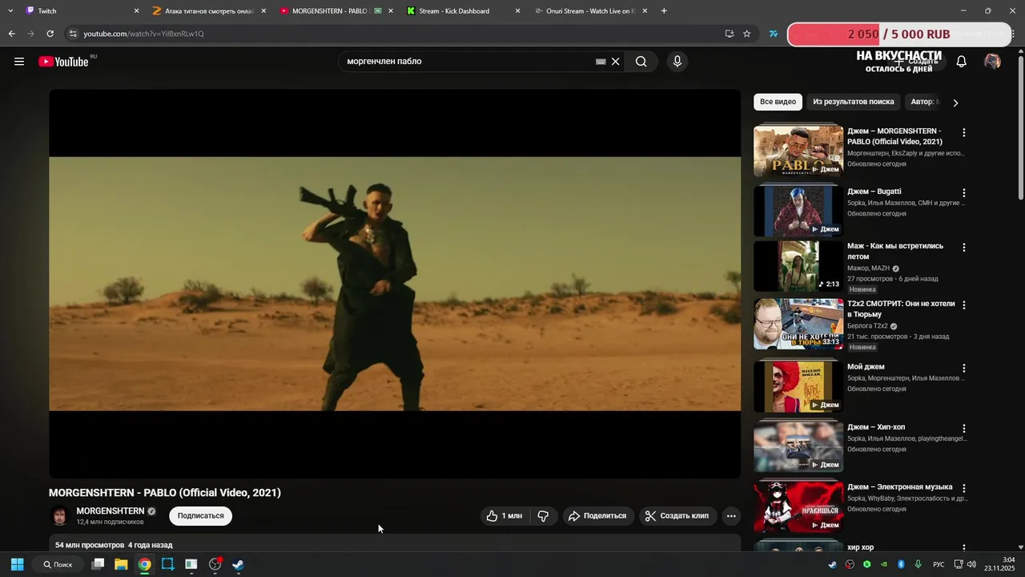The height and width of the screenshot is (577, 1025).
Task: Pause by clicking the video player
Action: (395, 284)
